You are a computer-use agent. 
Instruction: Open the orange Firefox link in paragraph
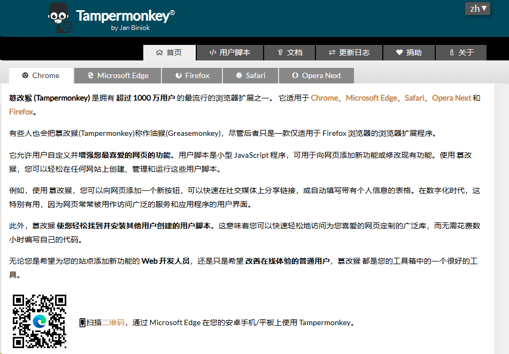(x=21, y=112)
